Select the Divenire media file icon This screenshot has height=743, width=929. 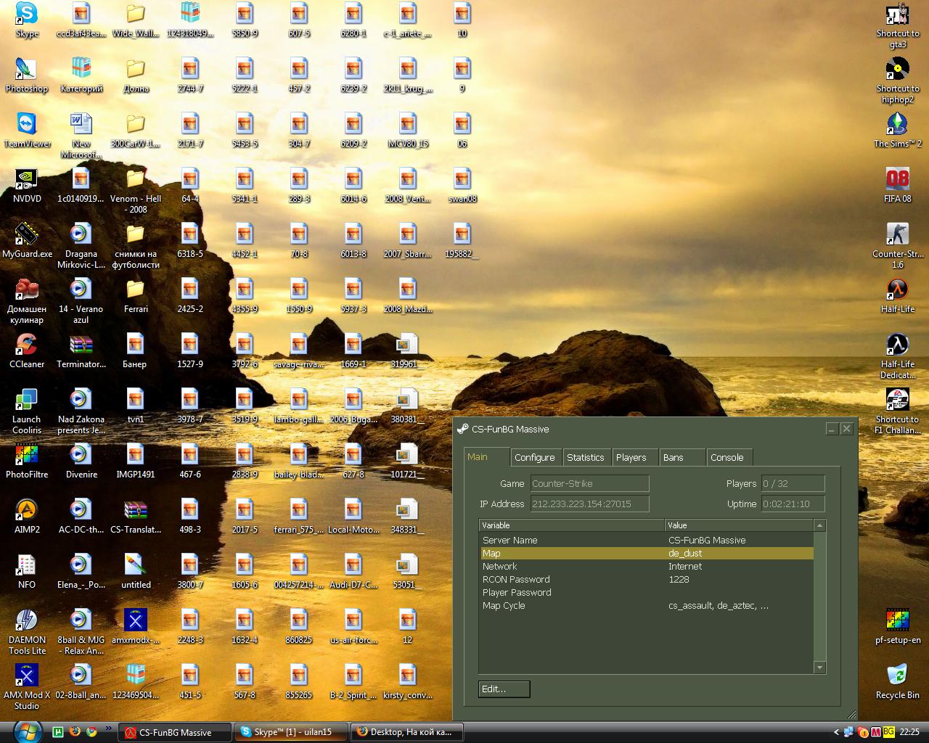coord(81,461)
